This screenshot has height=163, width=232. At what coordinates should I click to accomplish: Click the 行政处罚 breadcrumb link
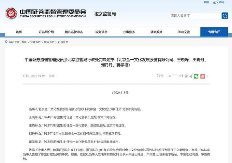(x=63, y=42)
